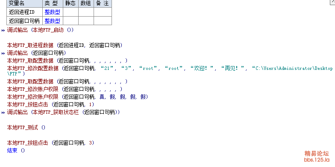Click the arrow marker before 调试输出 (本地FTP_获取状态栏
The height and width of the screenshot is (167, 335).
(x=3, y=112)
